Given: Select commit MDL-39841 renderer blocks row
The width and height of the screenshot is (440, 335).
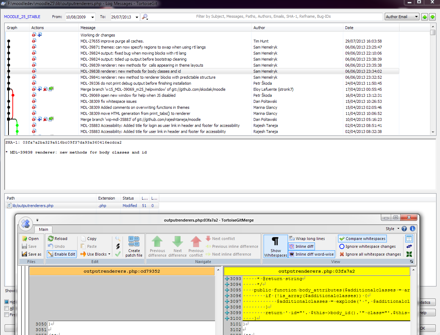Looking at the screenshot, I should 202,77.
